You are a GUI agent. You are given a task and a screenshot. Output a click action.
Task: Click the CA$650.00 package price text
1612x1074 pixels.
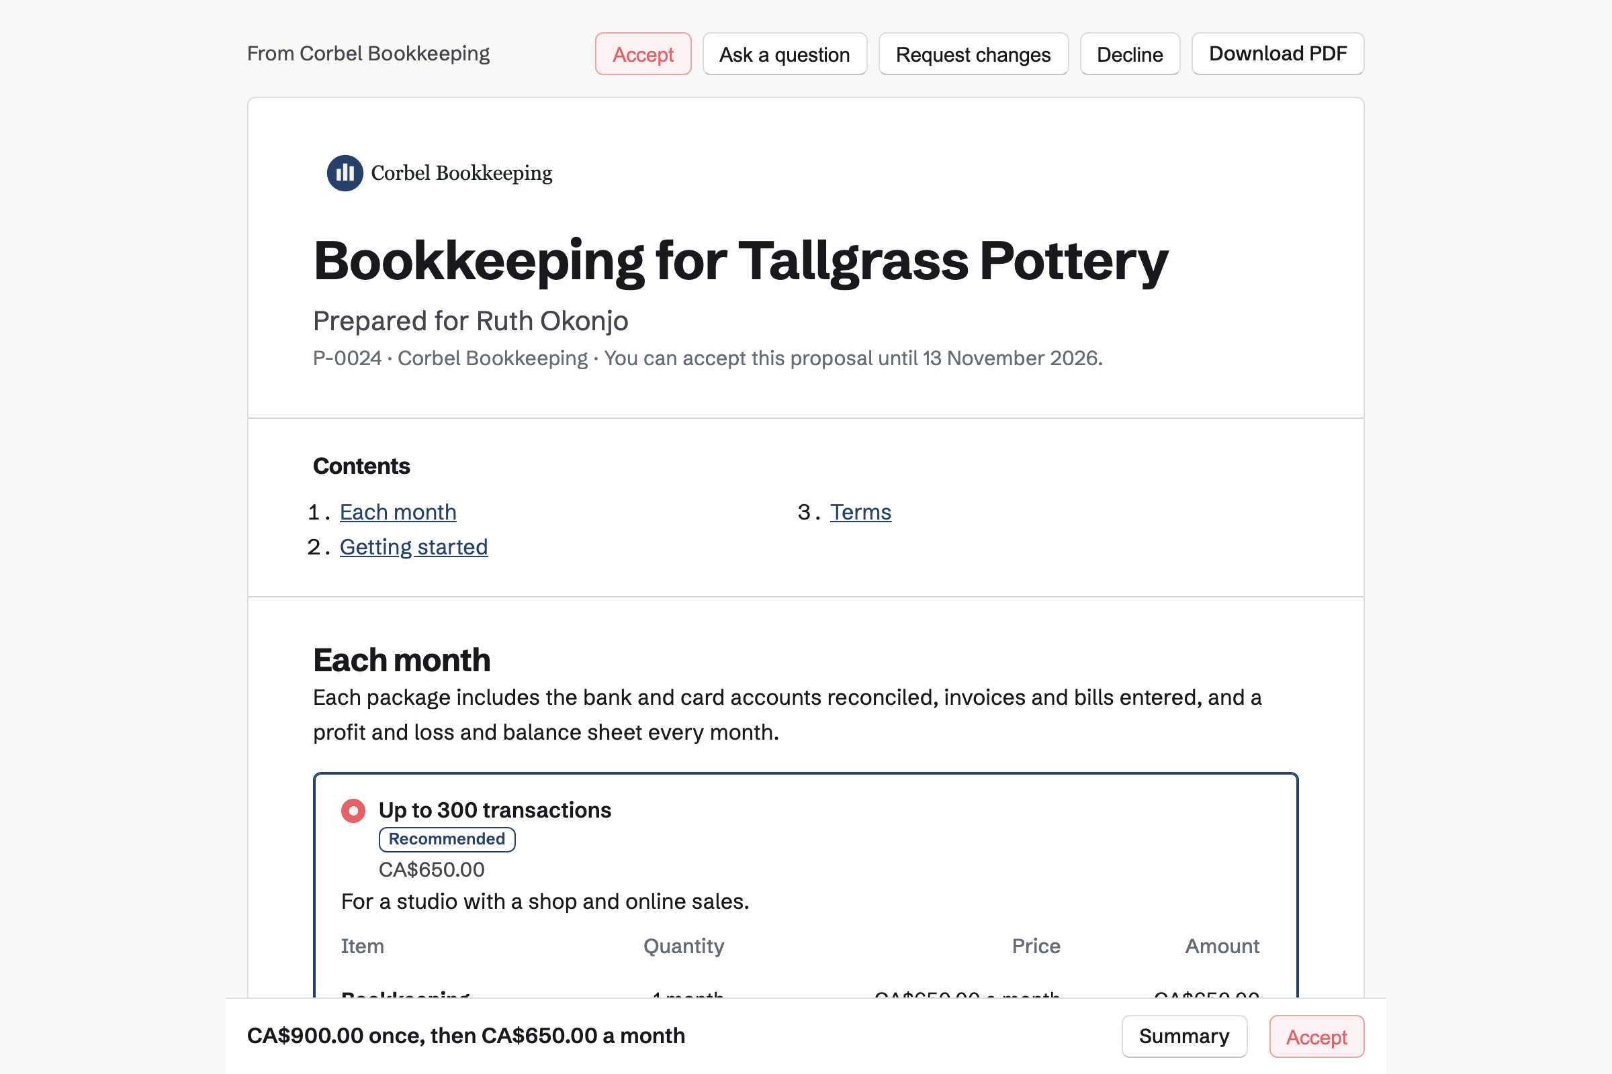point(432,870)
